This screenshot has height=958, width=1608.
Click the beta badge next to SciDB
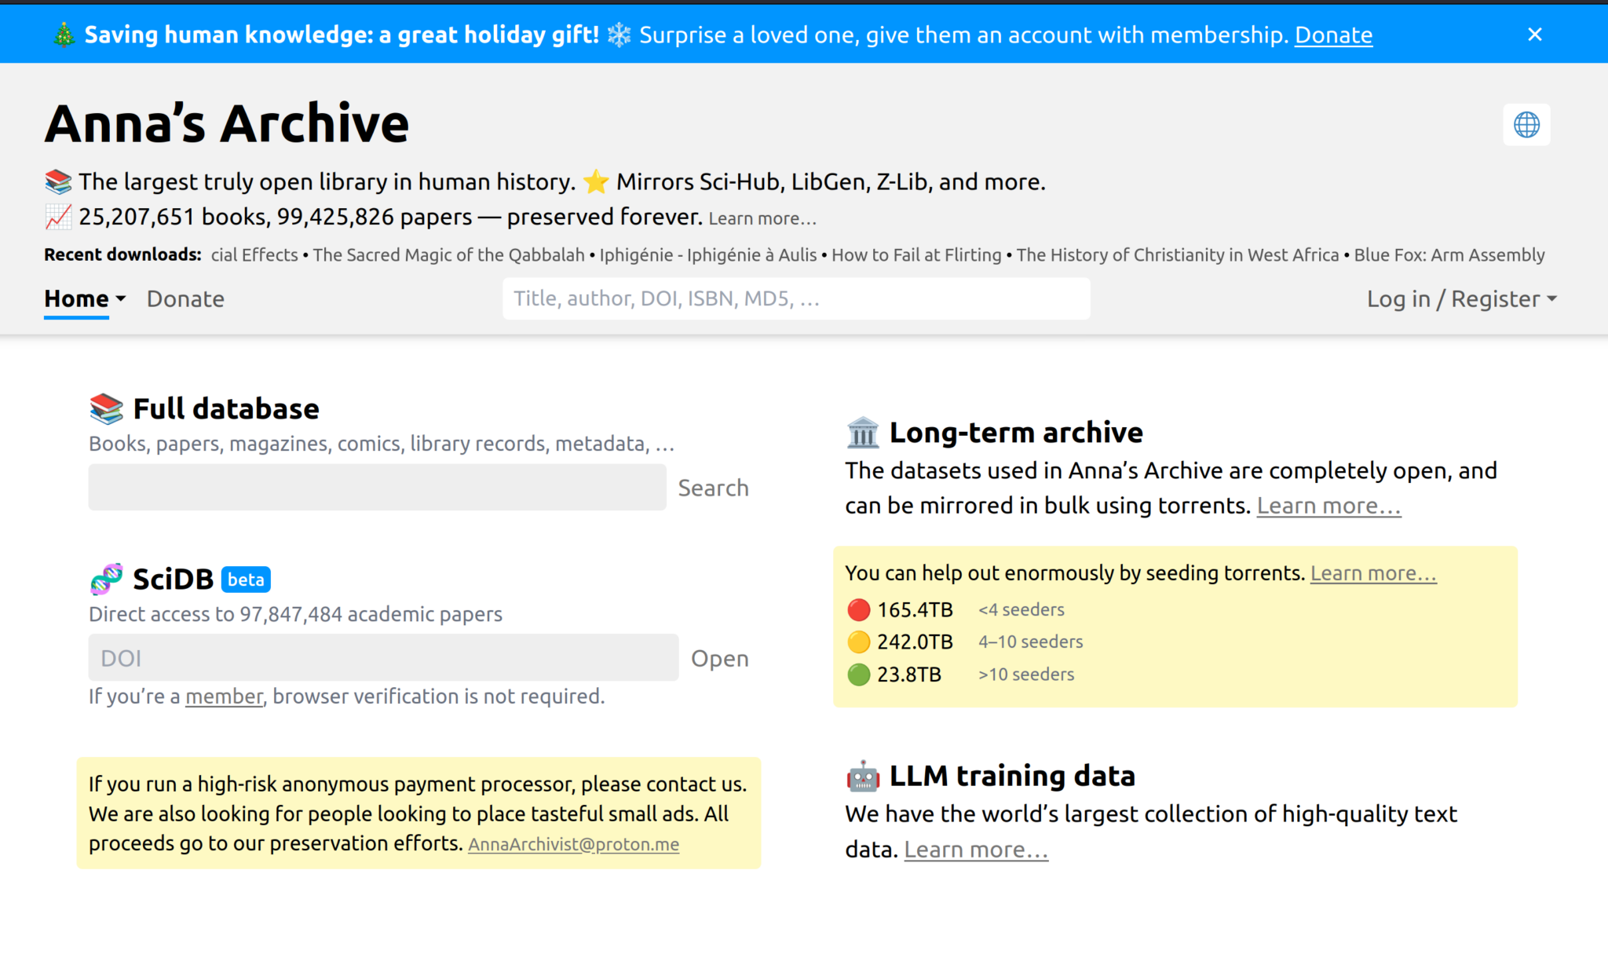(x=246, y=579)
